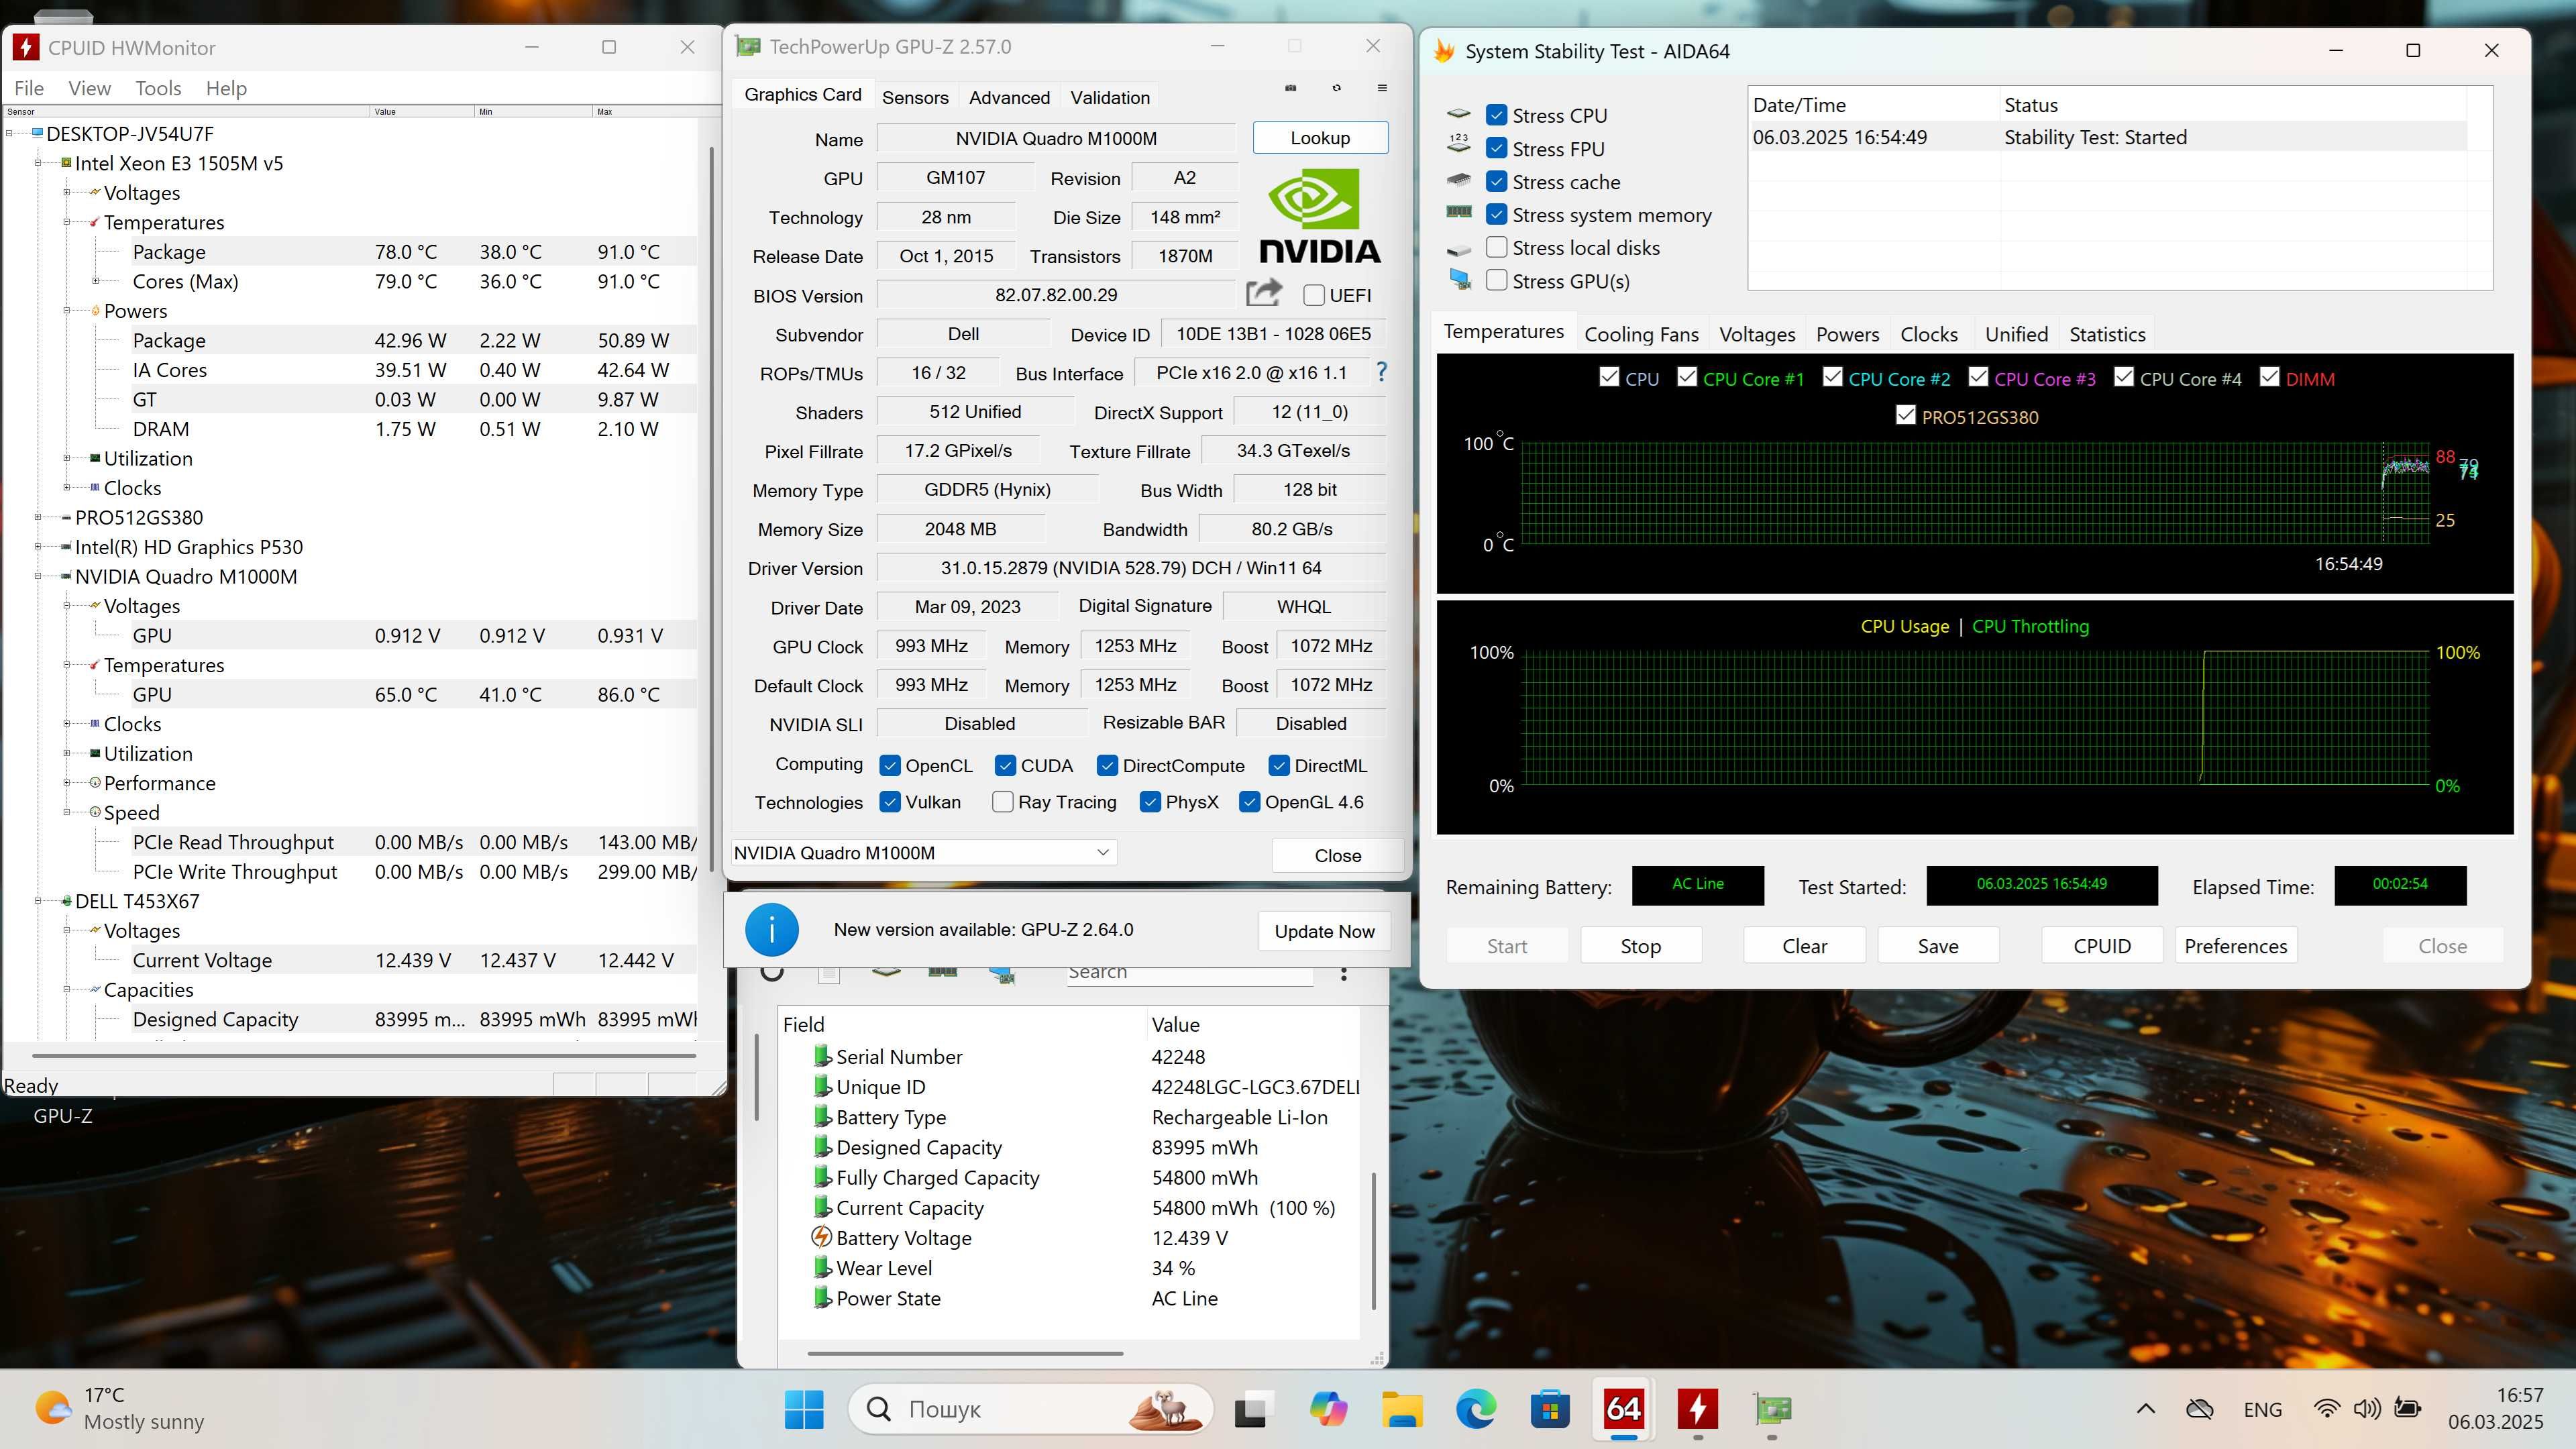The image size is (2576, 1449).
Task: Click the Bus Interface question mark
Action: coord(1381,372)
